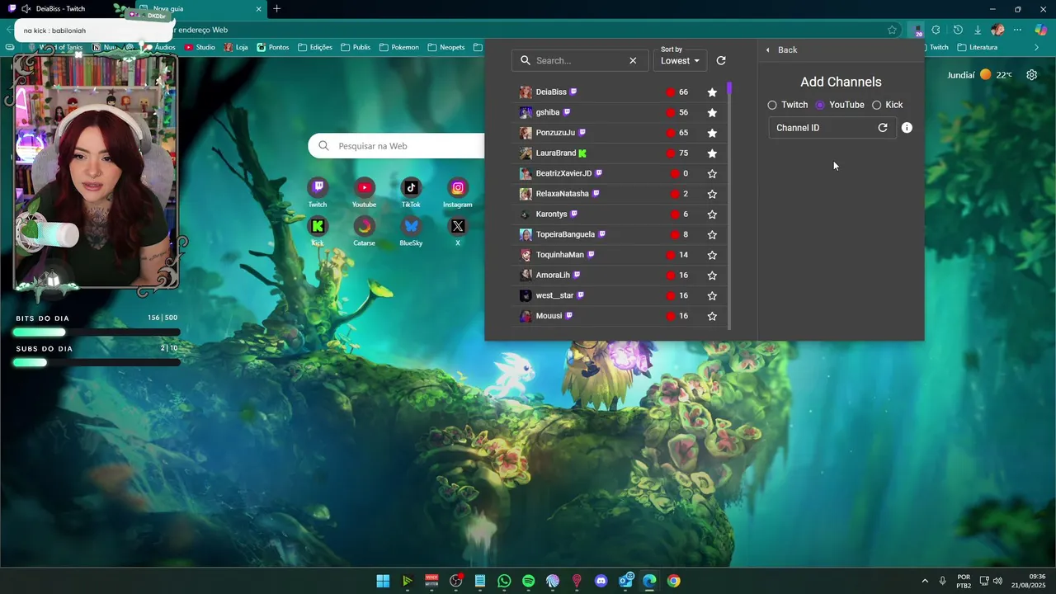The height and width of the screenshot is (594, 1056).
Task: Open the west__star channel row
Action: click(x=619, y=295)
